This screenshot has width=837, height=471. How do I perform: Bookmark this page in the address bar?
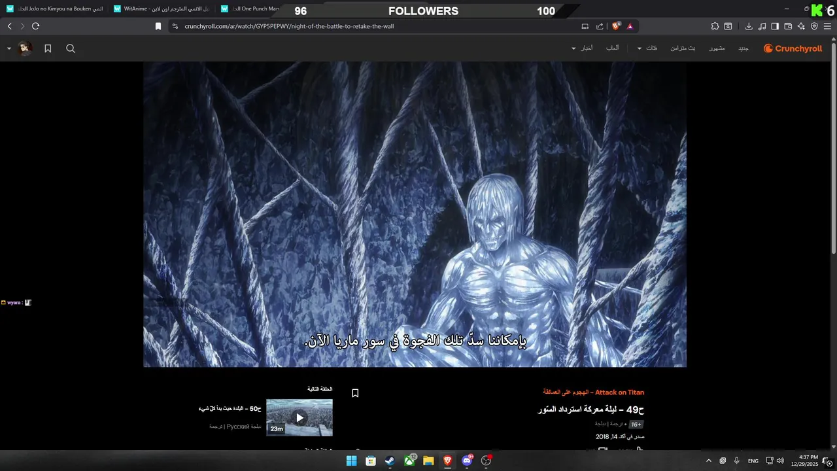158,26
